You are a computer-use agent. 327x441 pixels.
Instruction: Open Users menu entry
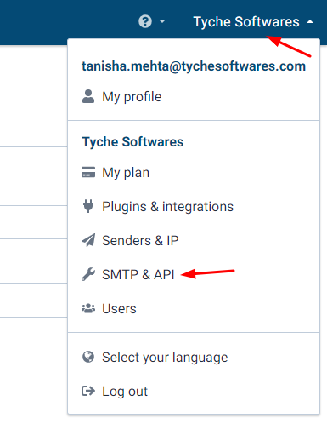point(119,309)
